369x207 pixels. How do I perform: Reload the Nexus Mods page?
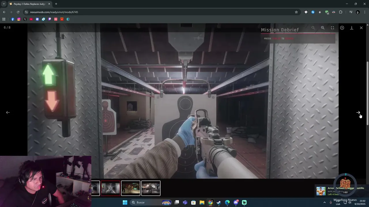18,12
